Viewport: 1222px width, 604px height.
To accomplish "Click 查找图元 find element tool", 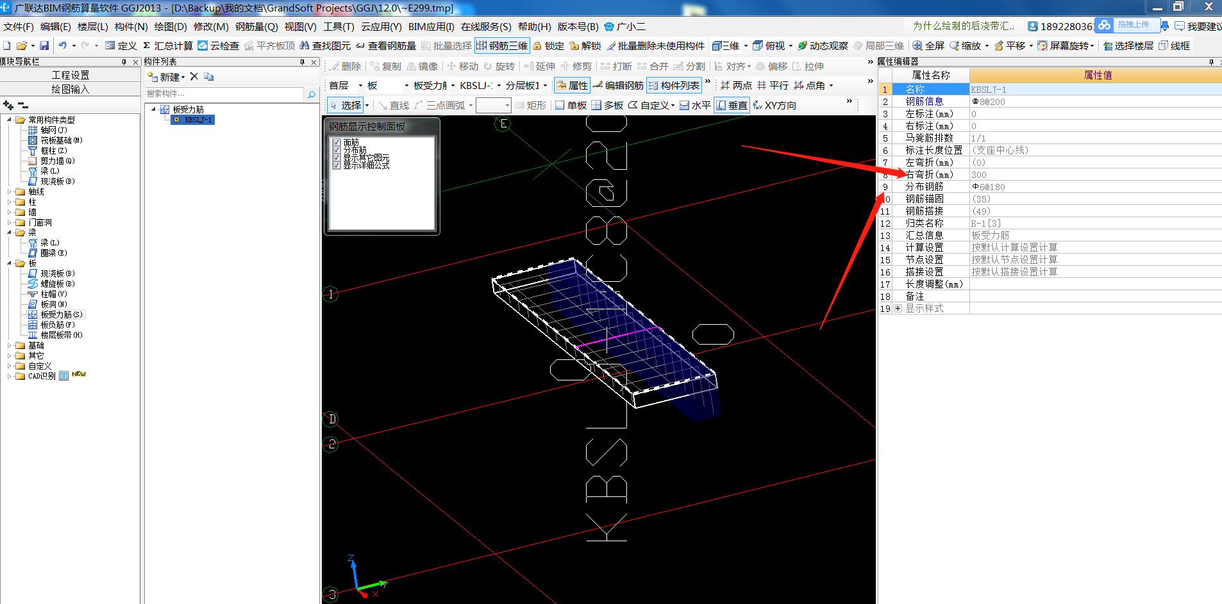I will pos(325,45).
